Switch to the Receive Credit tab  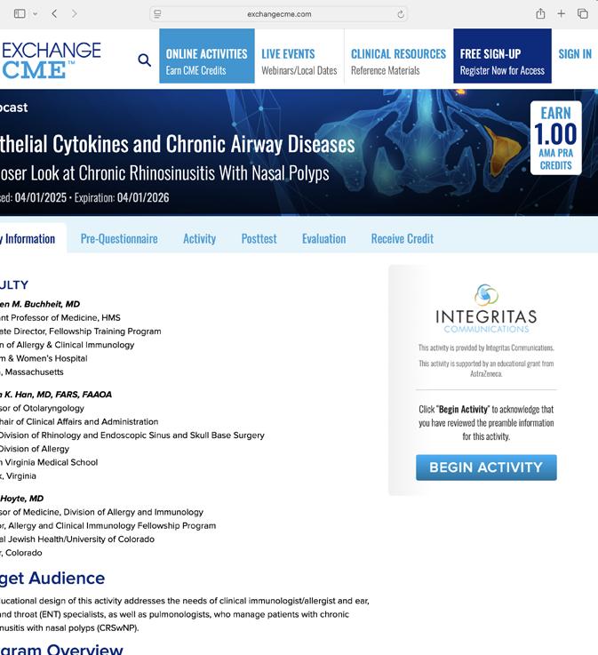pos(403,238)
